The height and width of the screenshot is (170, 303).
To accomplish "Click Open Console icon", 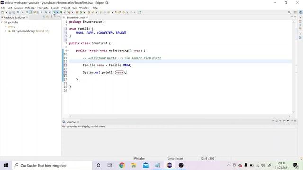I will (284, 121).
